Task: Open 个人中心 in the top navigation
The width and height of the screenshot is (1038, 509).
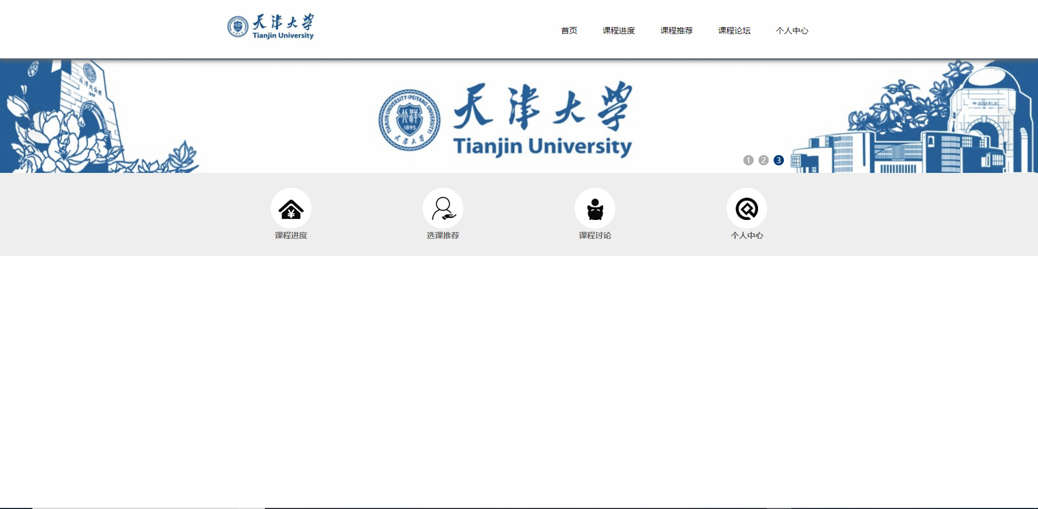Action: pyautogui.click(x=792, y=31)
